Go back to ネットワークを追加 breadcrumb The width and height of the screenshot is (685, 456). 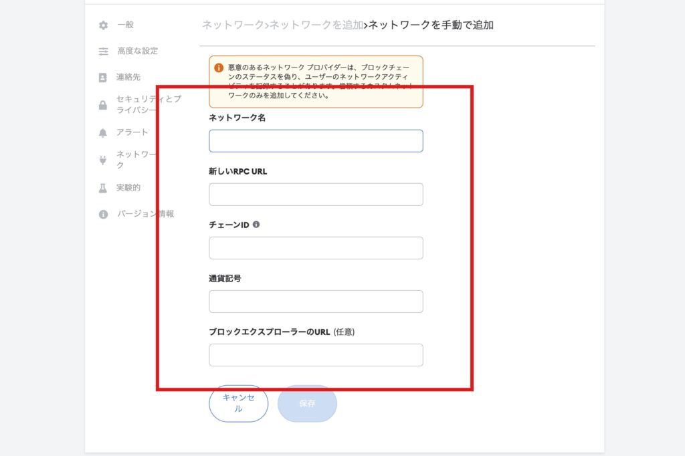316,25
